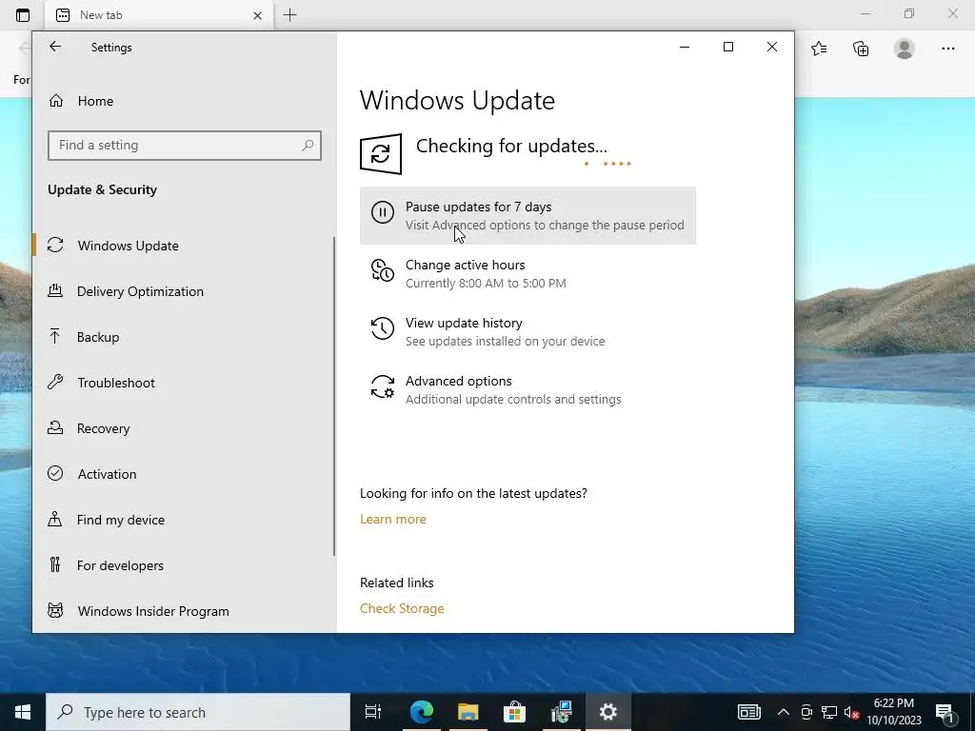Open the Backup section

coord(184,337)
